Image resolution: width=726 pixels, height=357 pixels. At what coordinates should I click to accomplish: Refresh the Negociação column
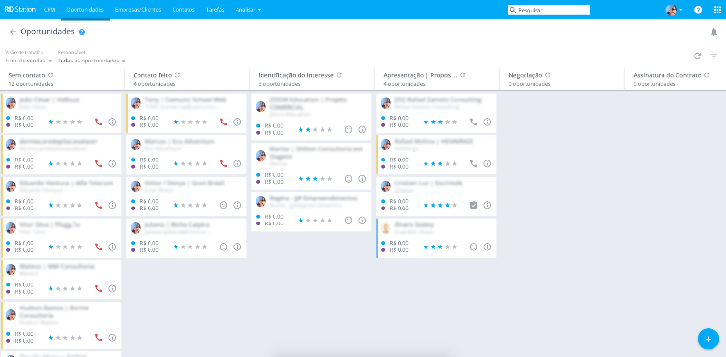(548, 75)
